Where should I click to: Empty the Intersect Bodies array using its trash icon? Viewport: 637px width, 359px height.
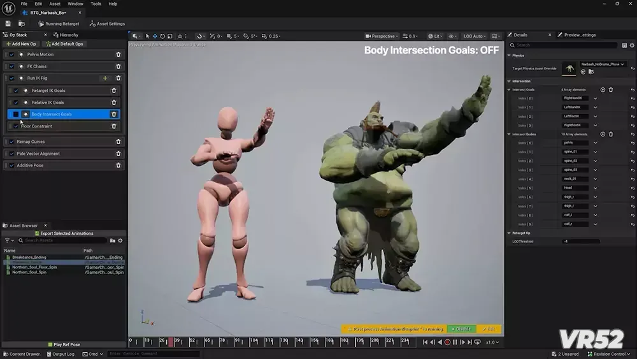tap(610, 134)
